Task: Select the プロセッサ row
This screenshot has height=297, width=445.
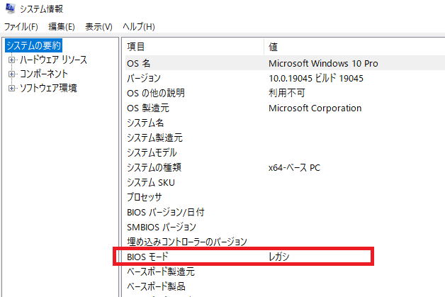Action: pyautogui.click(x=285, y=197)
